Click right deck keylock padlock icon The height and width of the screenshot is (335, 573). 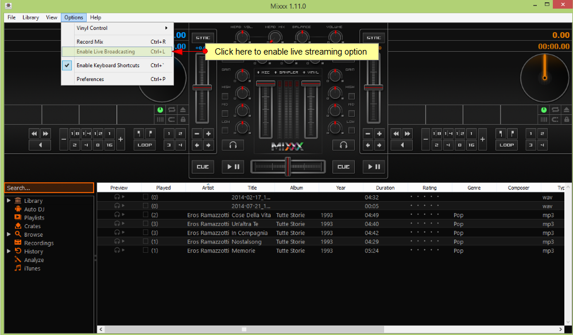[x=566, y=119]
